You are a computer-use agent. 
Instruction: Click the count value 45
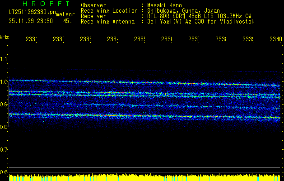click(x=67, y=21)
